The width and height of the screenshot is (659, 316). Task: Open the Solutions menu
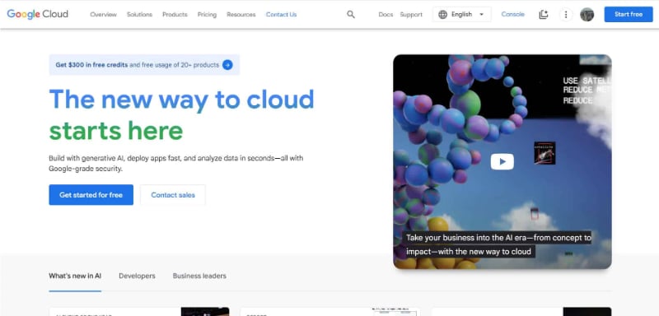(x=139, y=14)
